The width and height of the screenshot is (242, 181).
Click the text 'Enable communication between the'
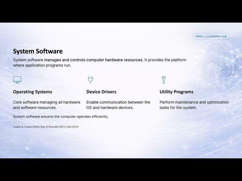(x=118, y=102)
